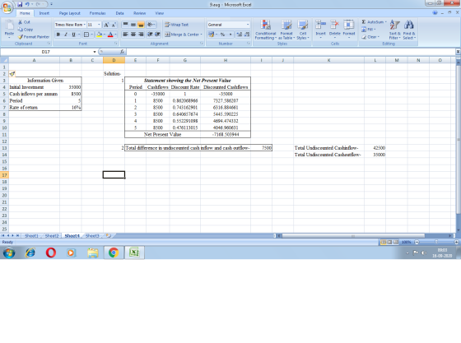Apply the red font color
This screenshot has height=343, width=461.
pos(110,35)
